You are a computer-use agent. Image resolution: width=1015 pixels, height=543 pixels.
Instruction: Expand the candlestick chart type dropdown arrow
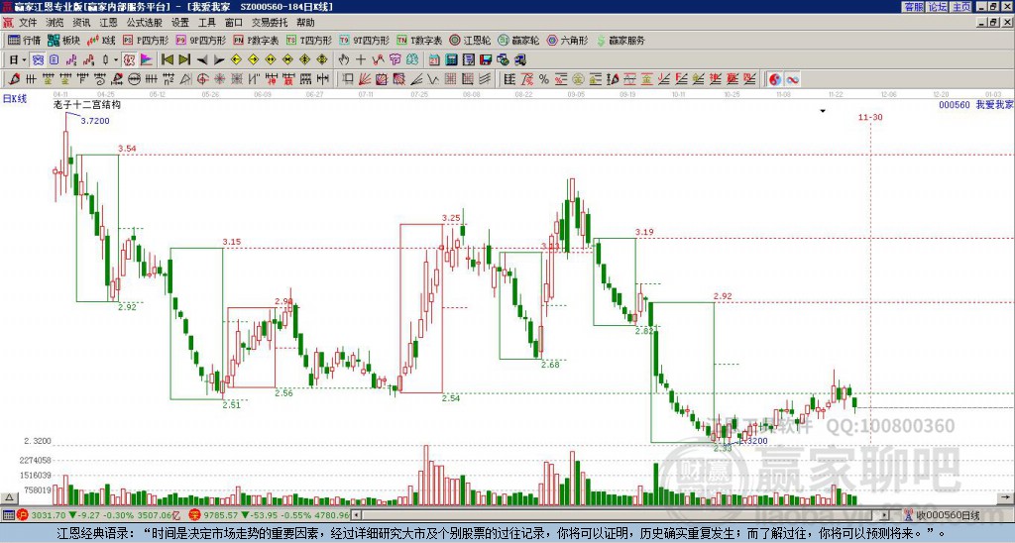116,59
